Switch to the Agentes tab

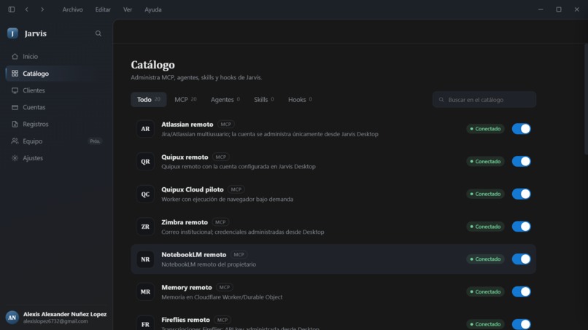(225, 100)
